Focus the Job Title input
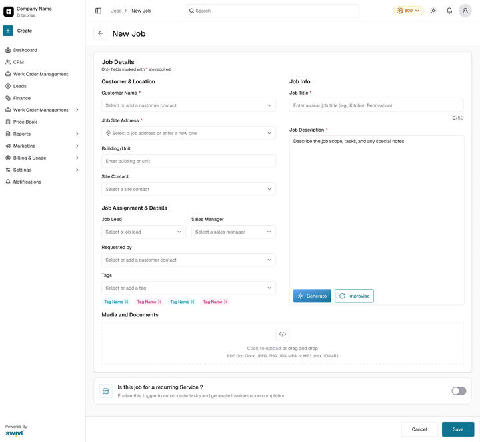Screen dimensions: 480x442 coord(376,105)
